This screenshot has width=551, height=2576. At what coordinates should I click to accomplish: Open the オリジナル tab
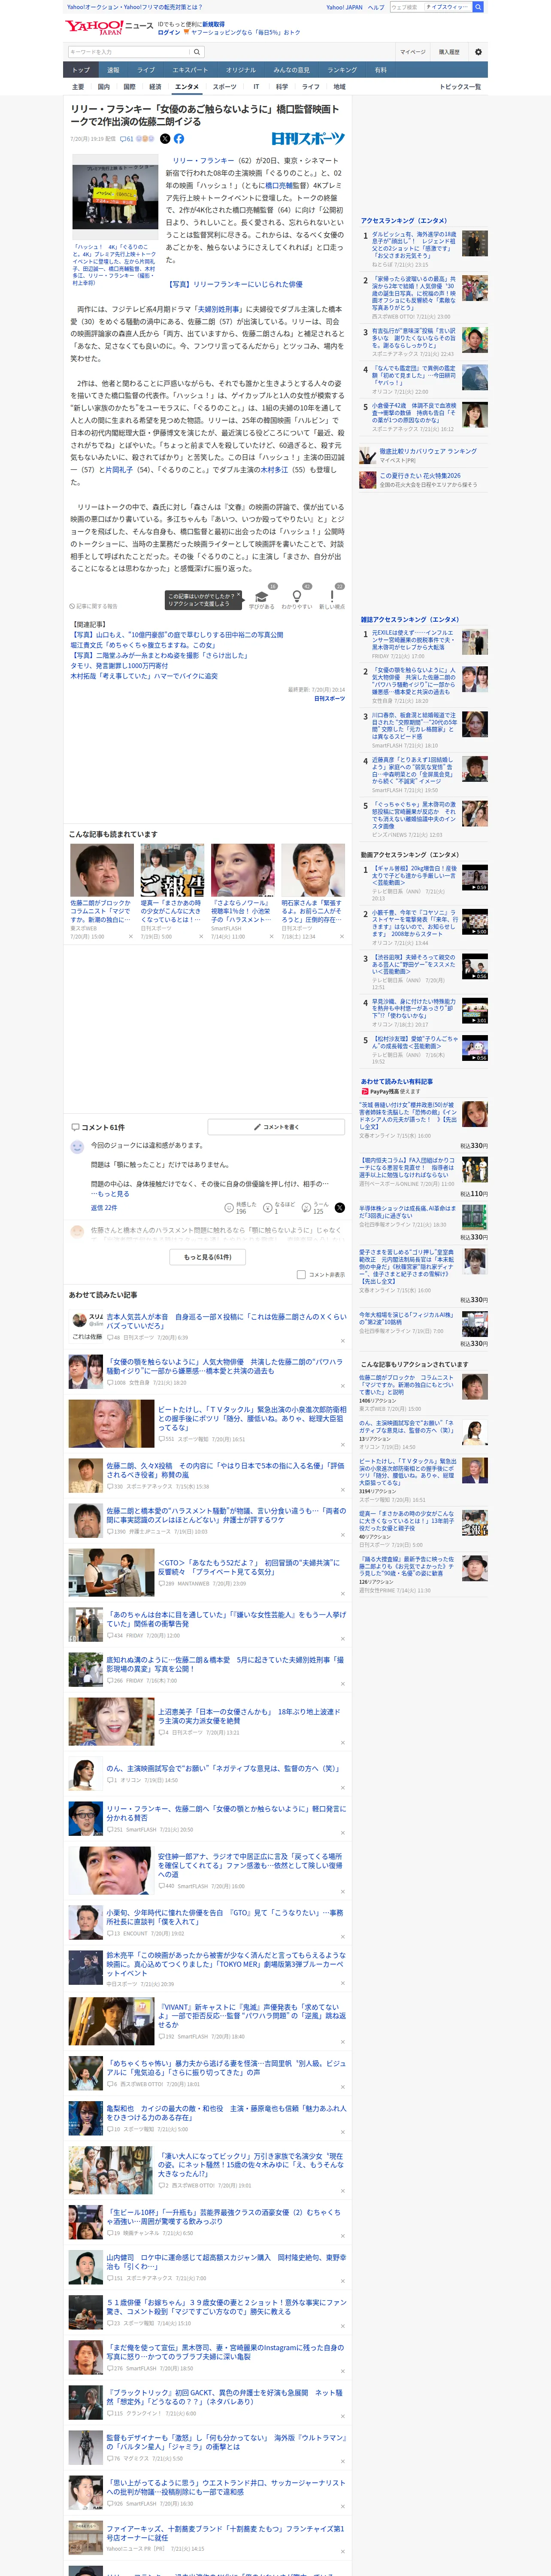(241, 70)
